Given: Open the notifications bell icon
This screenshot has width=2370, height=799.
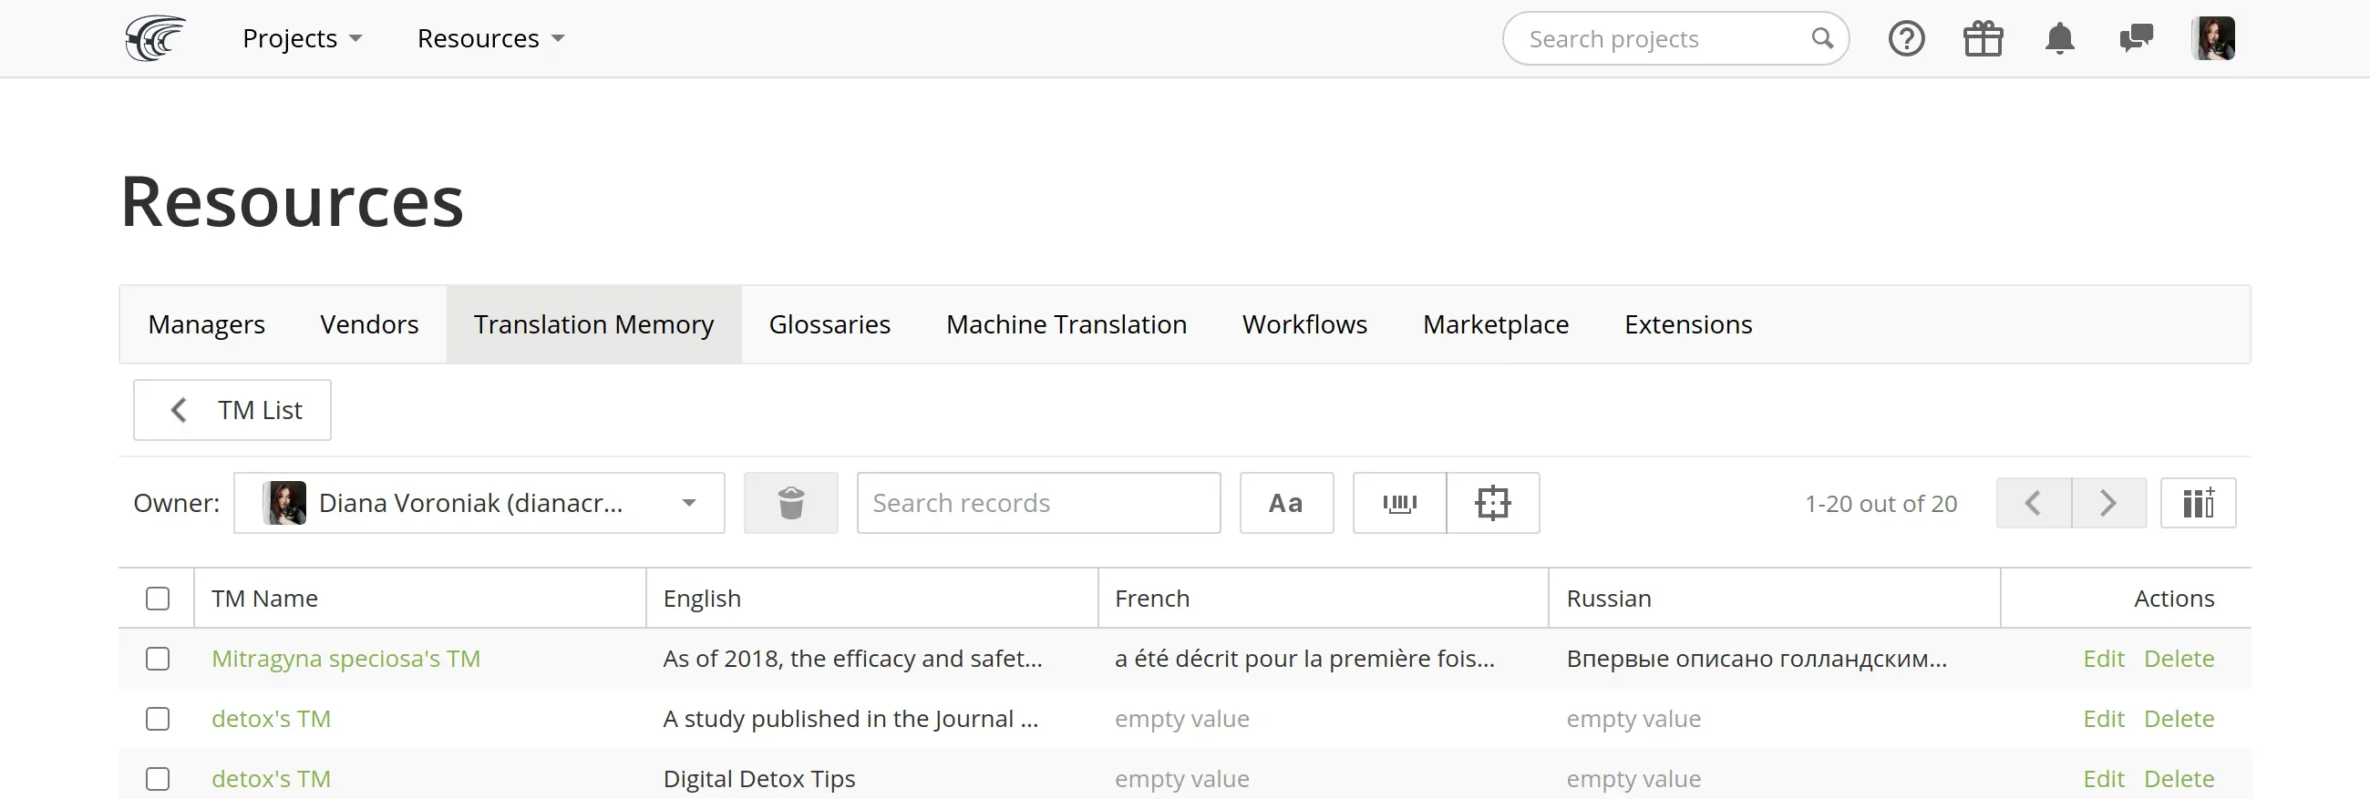Looking at the screenshot, I should tap(2059, 38).
